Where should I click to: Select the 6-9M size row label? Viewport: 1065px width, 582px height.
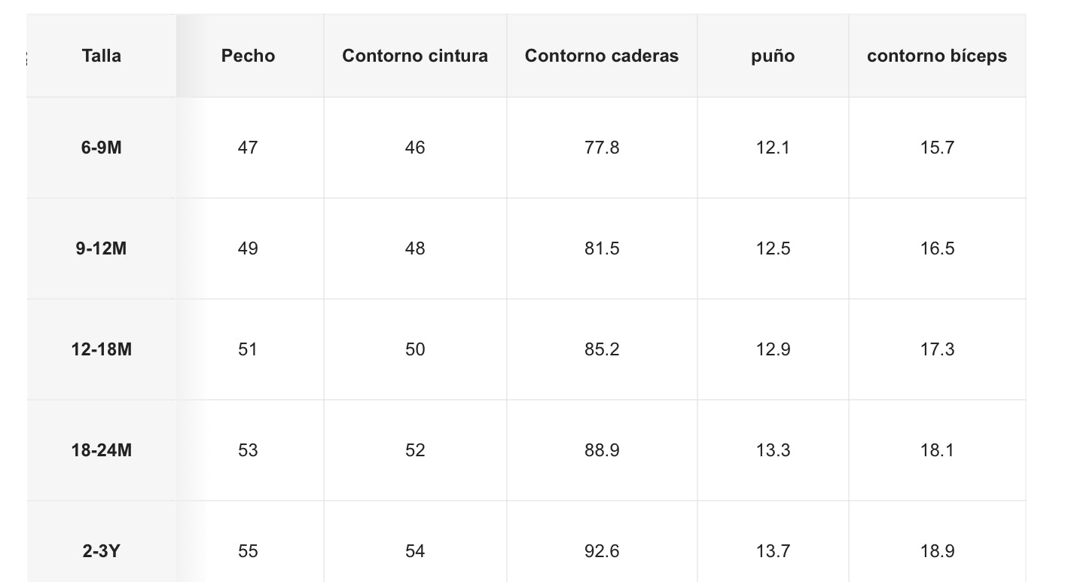(102, 148)
